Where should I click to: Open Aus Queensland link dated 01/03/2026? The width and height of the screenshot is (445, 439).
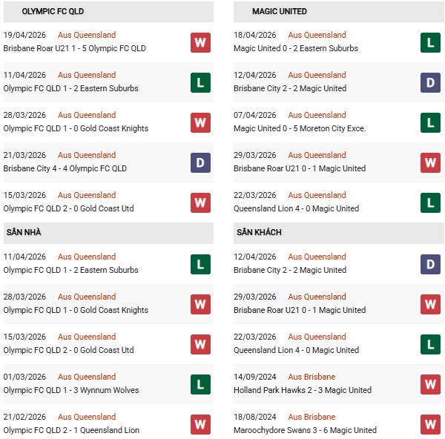88,377
